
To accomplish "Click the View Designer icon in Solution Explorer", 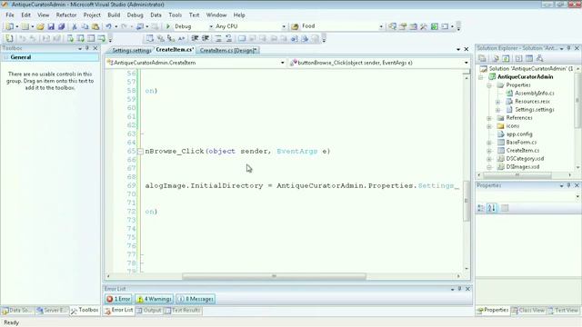I will coord(529,58).
